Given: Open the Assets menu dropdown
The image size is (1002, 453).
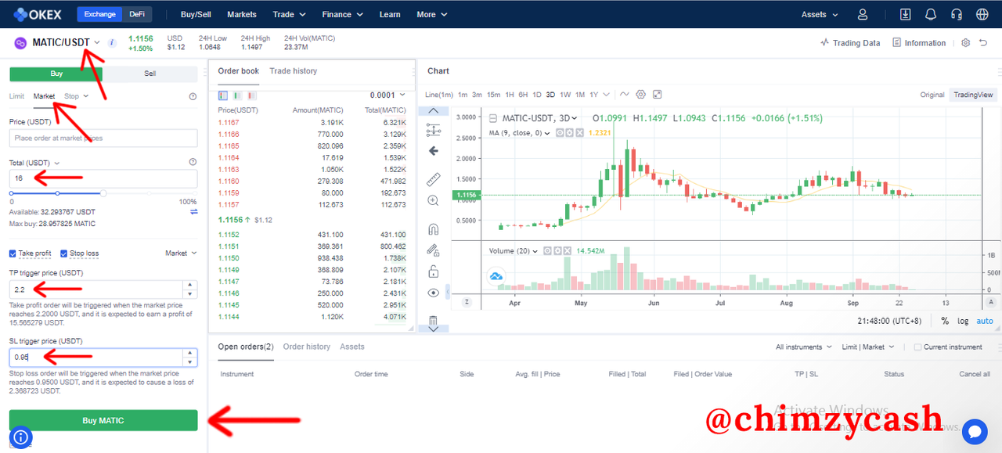Looking at the screenshot, I should [820, 14].
